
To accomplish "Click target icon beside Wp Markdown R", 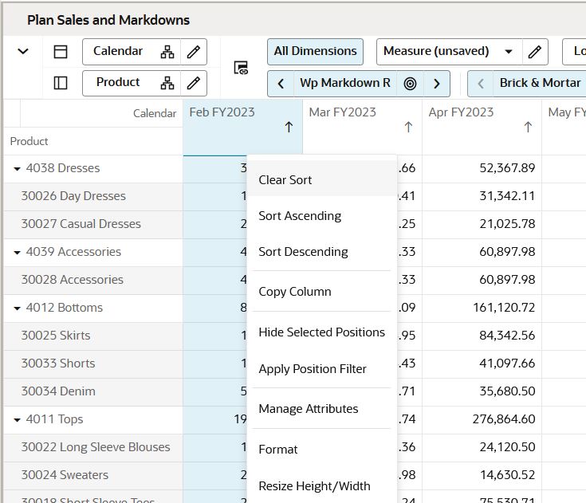I will pyautogui.click(x=410, y=84).
